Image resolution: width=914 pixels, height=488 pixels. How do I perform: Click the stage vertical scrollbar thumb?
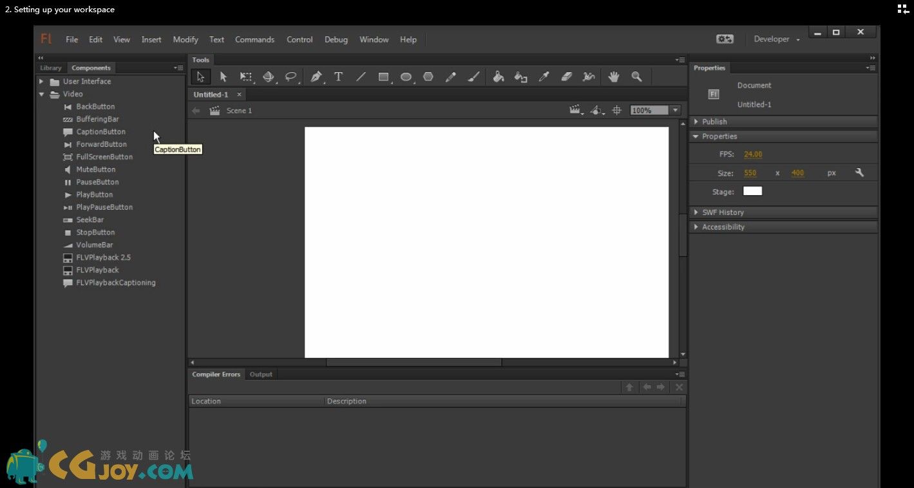[683, 234]
